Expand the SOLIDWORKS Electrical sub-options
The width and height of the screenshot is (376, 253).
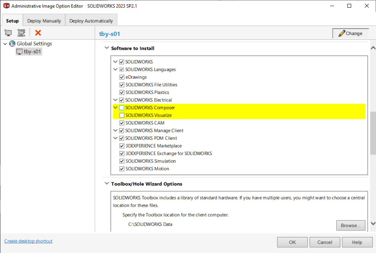[x=115, y=100]
